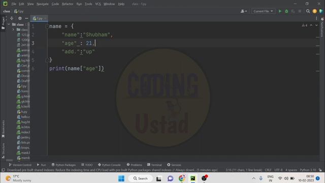The height and width of the screenshot is (183, 325).
Task: Open weather widget showing 17°C Mostly sunny
Action: (x=18, y=178)
